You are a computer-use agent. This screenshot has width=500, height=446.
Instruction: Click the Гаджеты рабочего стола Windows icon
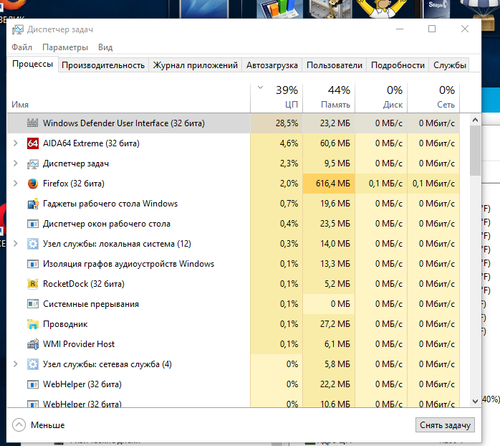tap(32, 204)
